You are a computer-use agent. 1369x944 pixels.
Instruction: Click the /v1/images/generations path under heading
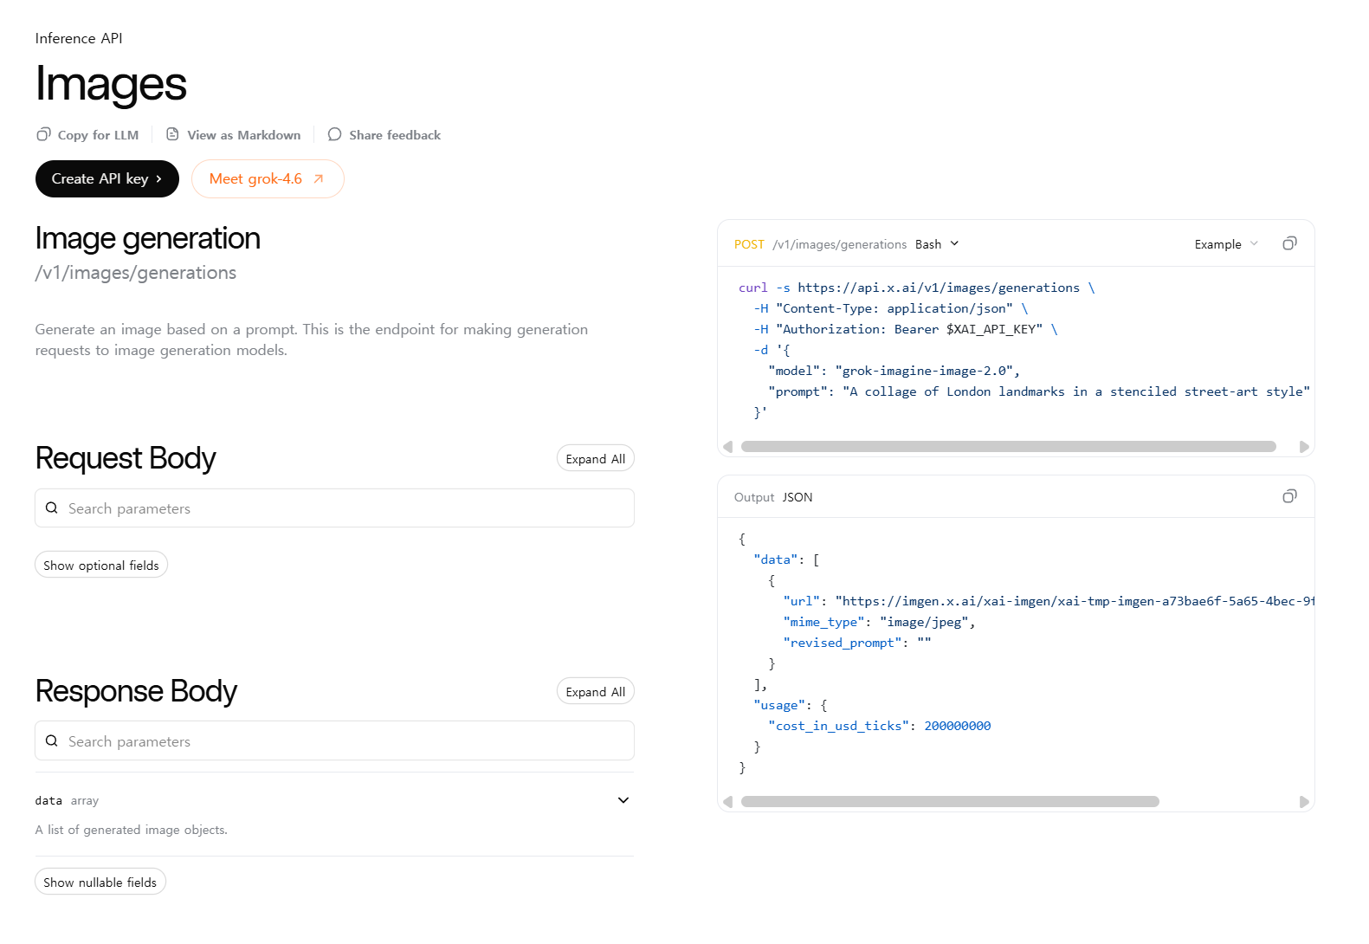[136, 273]
